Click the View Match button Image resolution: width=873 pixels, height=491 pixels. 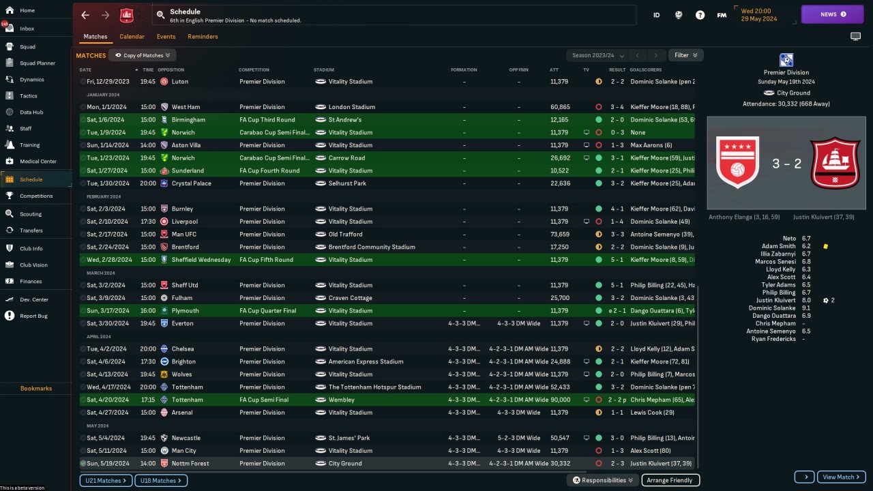(842, 477)
